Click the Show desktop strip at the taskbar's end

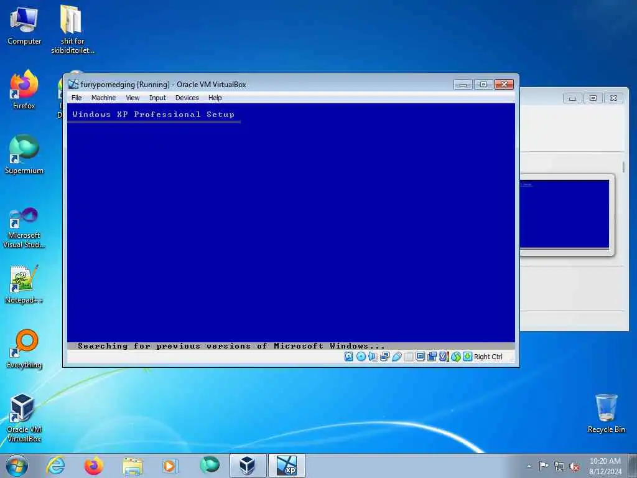pos(633,466)
